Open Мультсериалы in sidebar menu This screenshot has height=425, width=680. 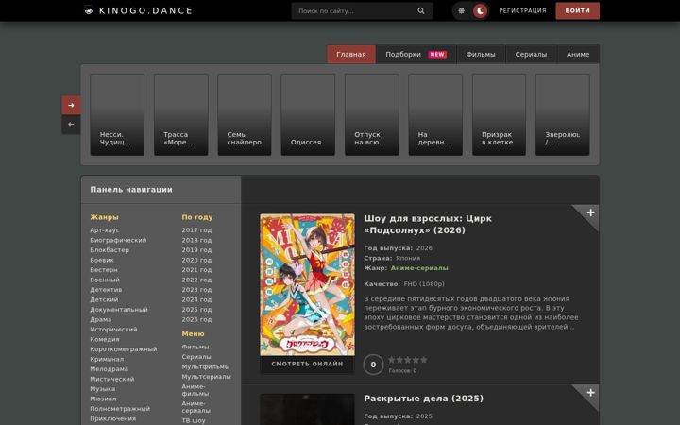(207, 377)
